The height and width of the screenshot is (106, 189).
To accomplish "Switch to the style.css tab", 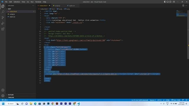I will pyautogui.click(x=72, y=6).
